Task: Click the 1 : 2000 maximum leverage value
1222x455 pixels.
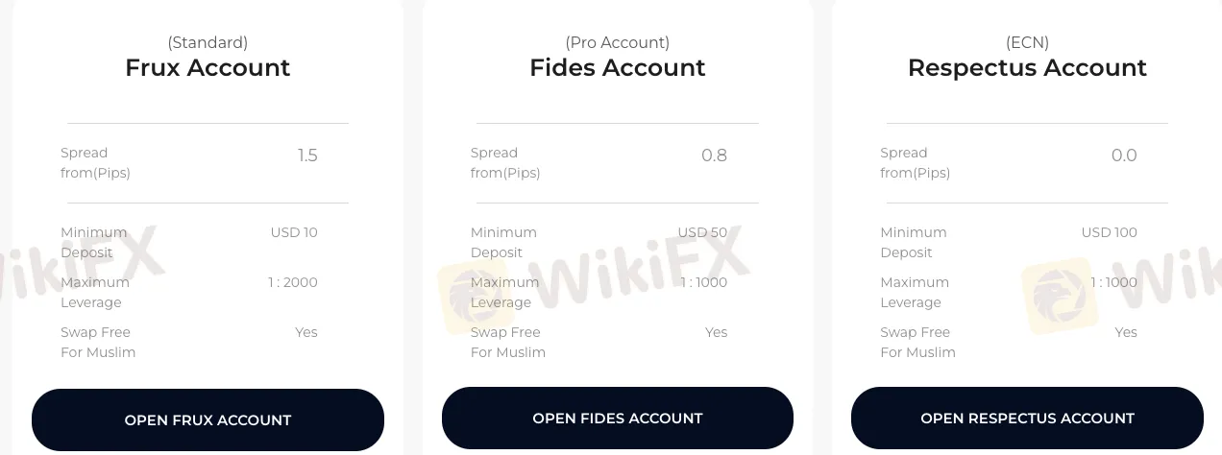Action: click(x=293, y=282)
